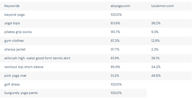Open the 'golf dress' keyword
The height and width of the screenshot is (99, 194).
click(x=12, y=84)
